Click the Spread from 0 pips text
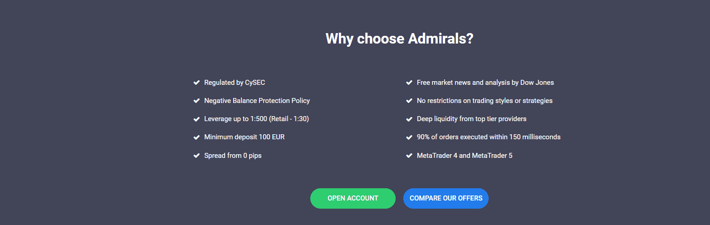 click(233, 156)
